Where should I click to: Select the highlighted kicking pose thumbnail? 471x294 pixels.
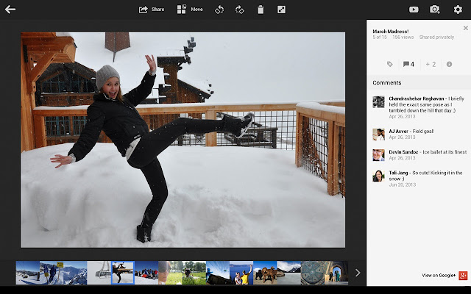coord(123,273)
